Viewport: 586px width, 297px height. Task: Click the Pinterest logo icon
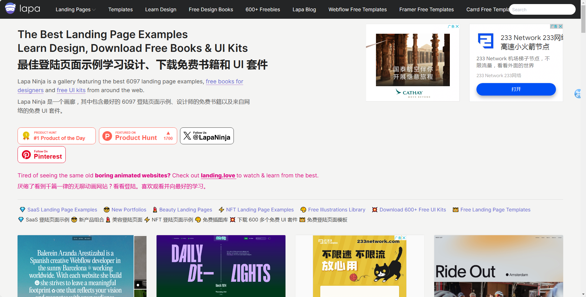(x=26, y=155)
